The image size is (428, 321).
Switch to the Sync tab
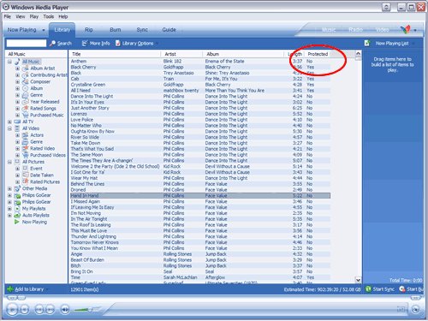[x=142, y=30]
